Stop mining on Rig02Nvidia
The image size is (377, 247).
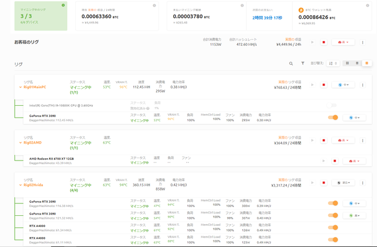click(x=323, y=183)
